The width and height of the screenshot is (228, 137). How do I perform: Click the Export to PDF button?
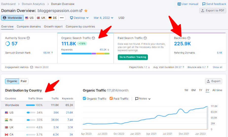[213, 10]
